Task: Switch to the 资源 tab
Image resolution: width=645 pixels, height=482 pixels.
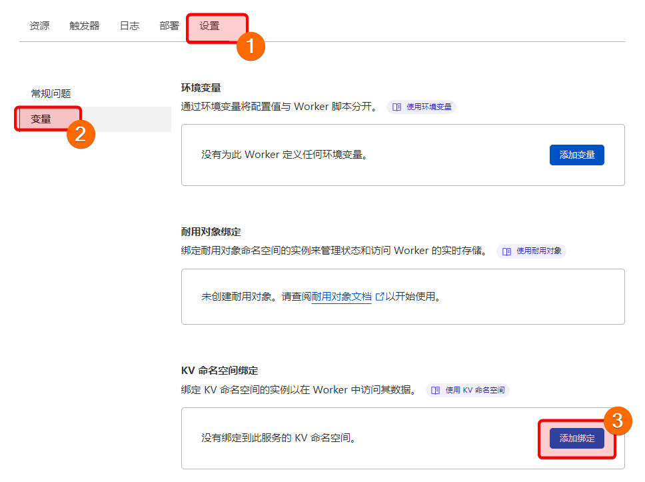Action: coord(39,26)
